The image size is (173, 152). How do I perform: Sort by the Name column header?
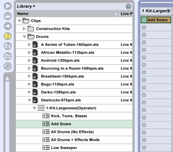[x=67, y=14]
